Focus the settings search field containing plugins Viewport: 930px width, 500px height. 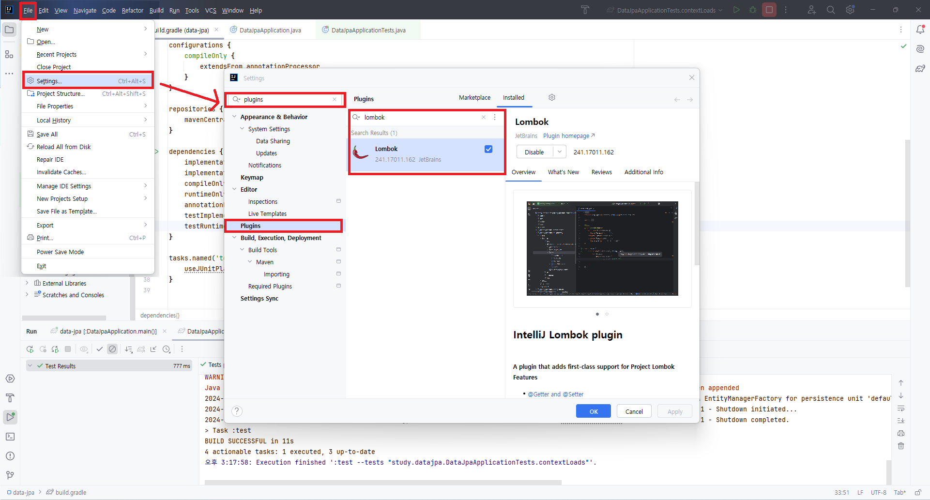[286, 99]
